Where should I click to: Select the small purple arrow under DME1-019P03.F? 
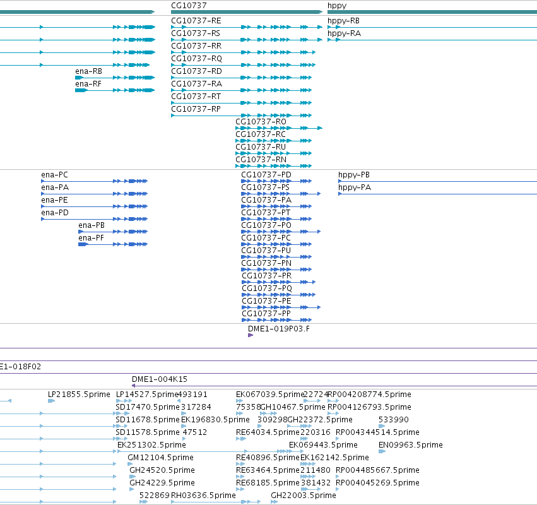coord(251,335)
